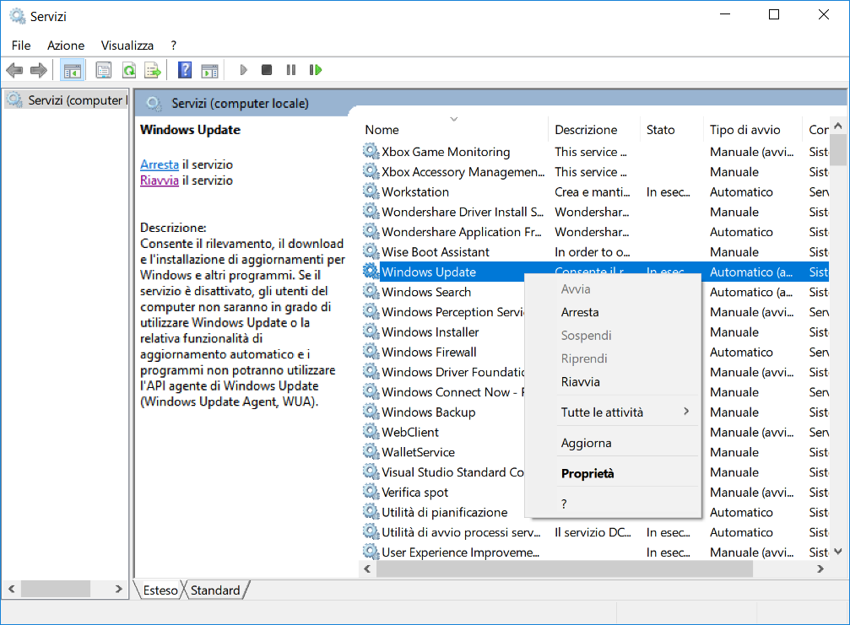Image resolution: width=850 pixels, height=625 pixels.
Task: Expand the Tutte le attività submenu
Action: pyautogui.click(x=613, y=412)
